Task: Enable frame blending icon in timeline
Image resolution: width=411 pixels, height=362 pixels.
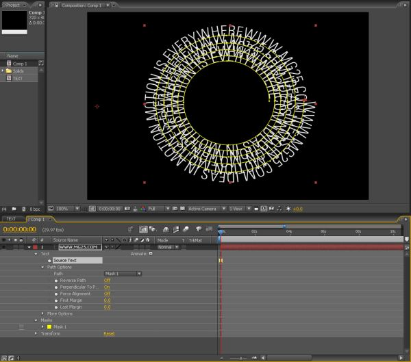Action: 176,229
